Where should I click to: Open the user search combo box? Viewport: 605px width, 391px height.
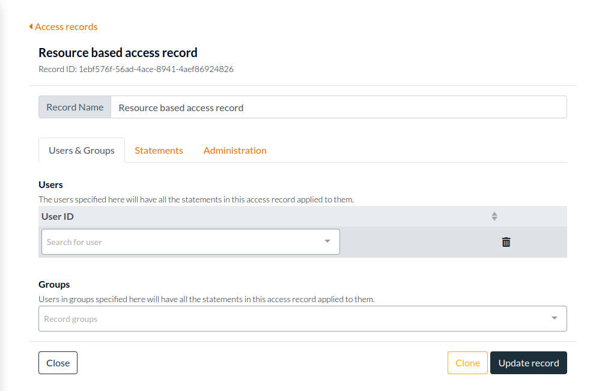(180, 241)
